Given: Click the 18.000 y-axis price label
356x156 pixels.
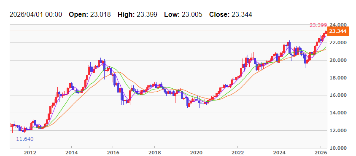Looking at the screenshot, I should click(338, 78).
